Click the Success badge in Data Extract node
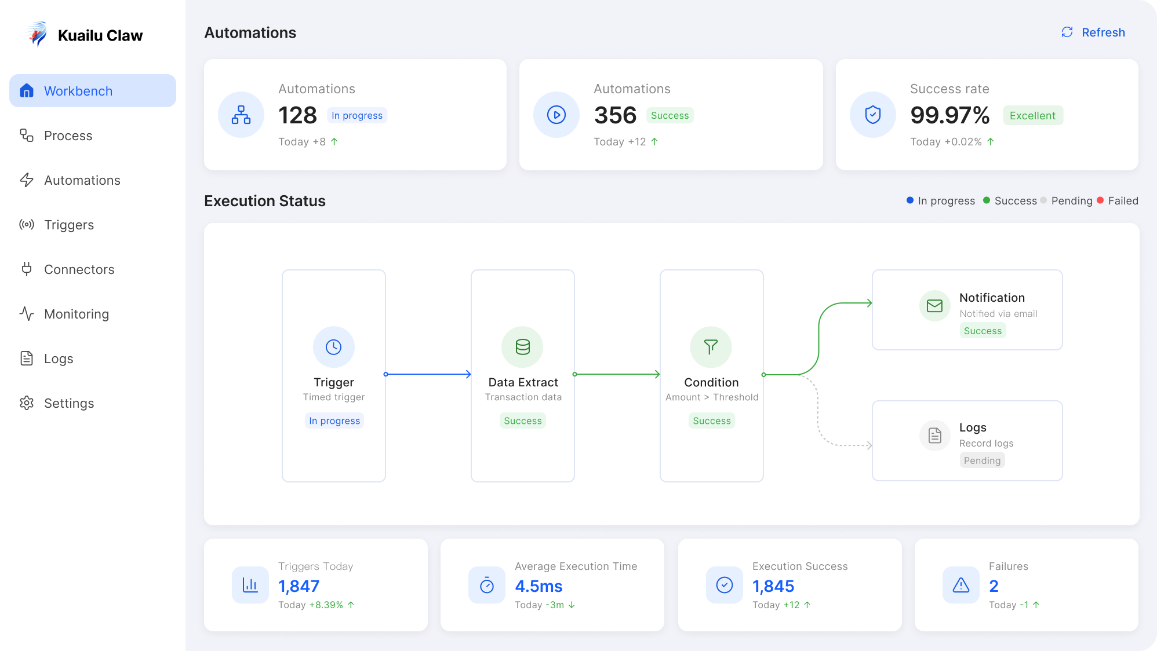The image size is (1157, 651). click(523, 420)
